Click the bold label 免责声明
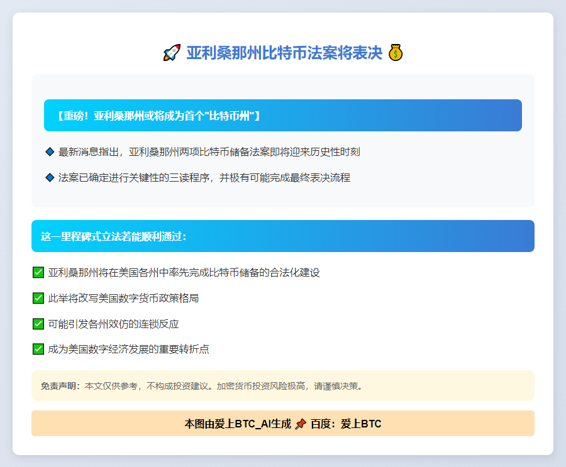Viewport: 566px width, 467px height. (x=60, y=386)
